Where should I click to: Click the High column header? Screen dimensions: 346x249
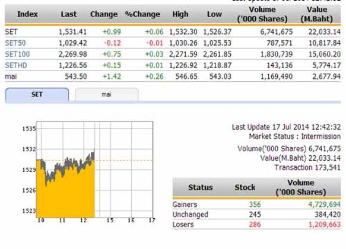pyautogui.click(x=180, y=14)
